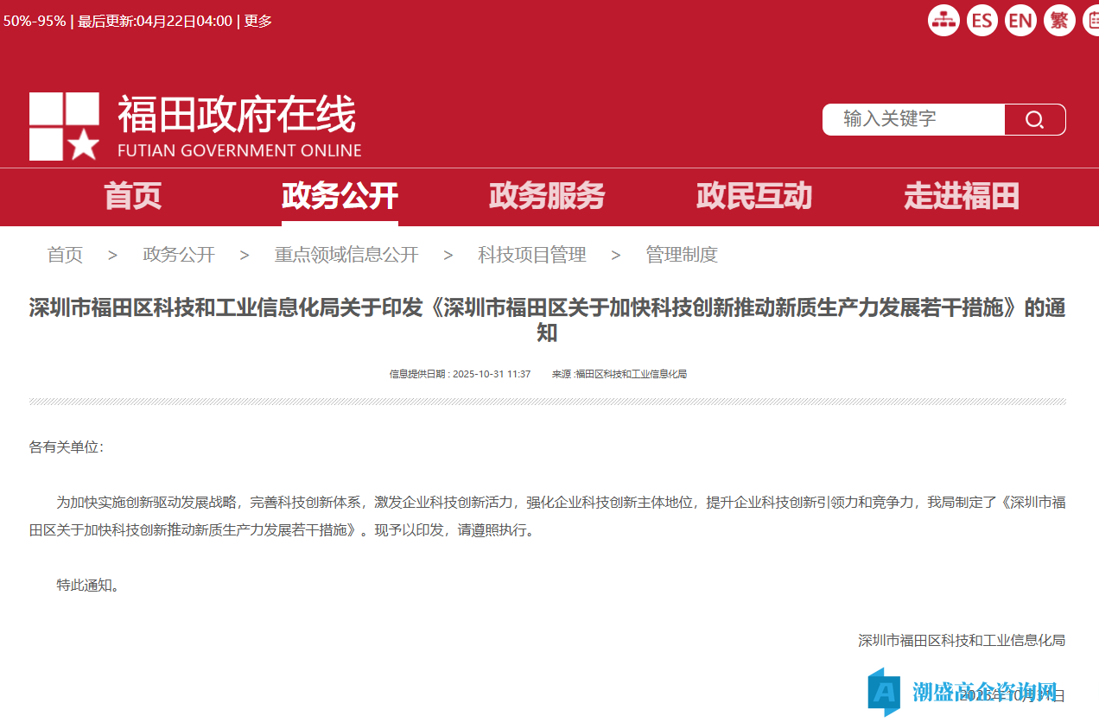This screenshot has height=722, width=1099.
Task: Click 政务公开 in the breadcrumb trail
Action: tap(179, 255)
